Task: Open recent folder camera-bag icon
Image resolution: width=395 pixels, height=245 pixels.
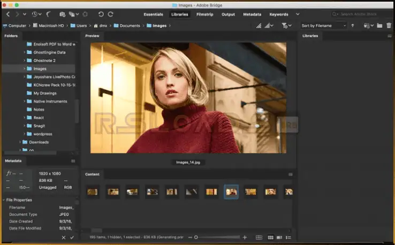Action: 369,26
